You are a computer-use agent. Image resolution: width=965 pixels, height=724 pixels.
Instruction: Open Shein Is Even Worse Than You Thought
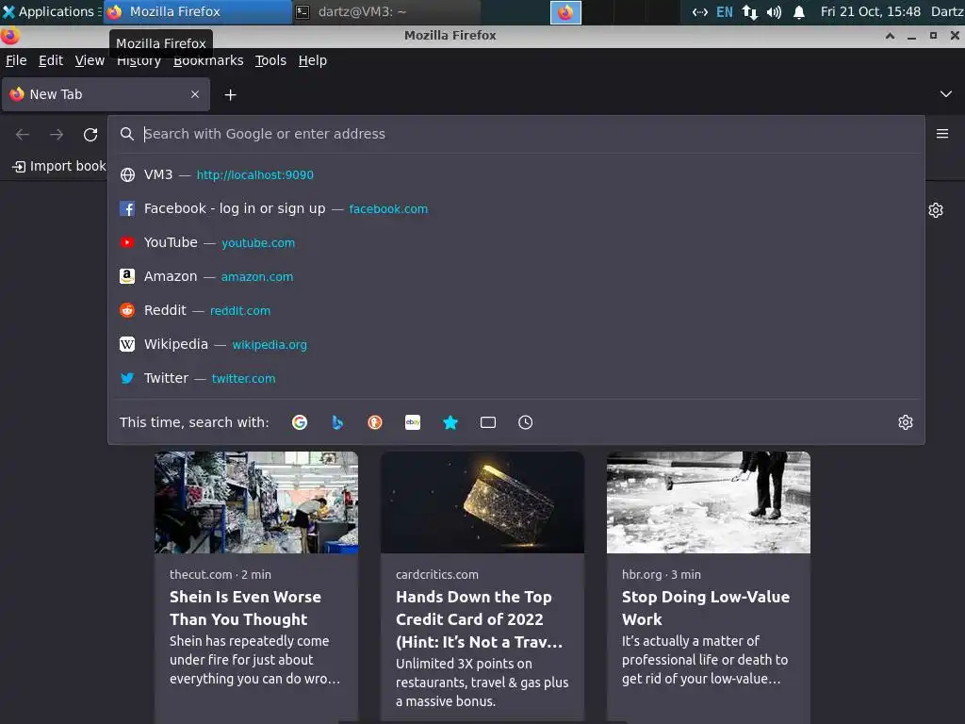tap(246, 608)
